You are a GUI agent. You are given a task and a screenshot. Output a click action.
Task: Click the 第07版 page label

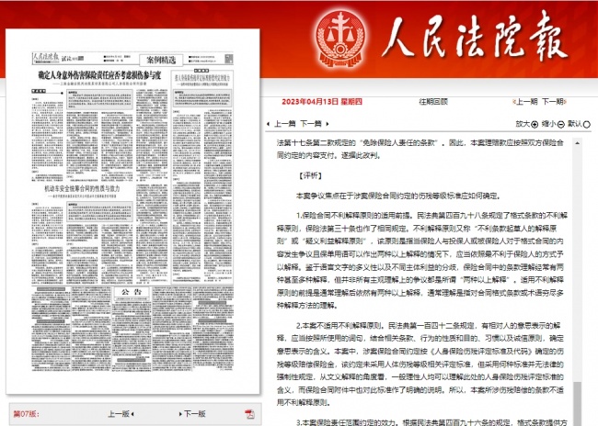point(27,414)
